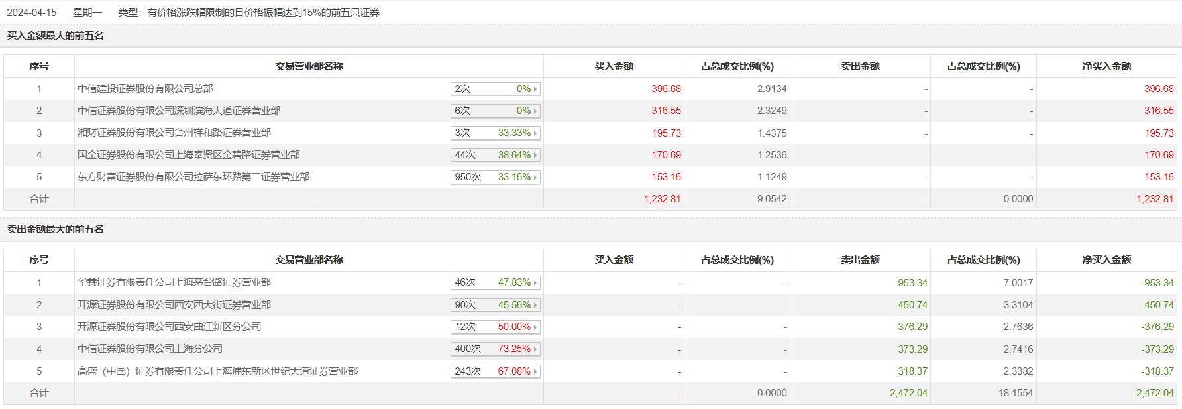Click 卖出金额 header in the sell table
Viewport: 1182px width, 409px height.
(x=860, y=260)
